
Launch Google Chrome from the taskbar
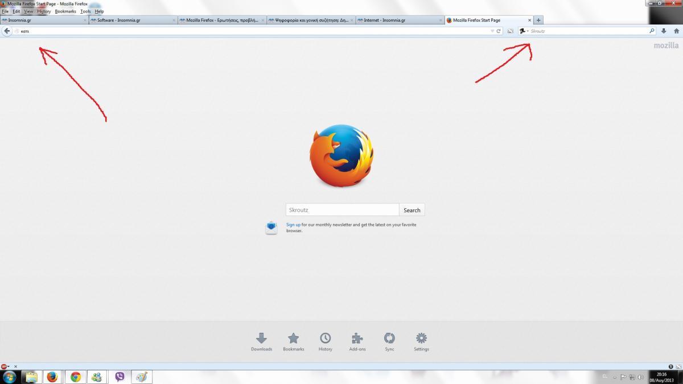point(75,377)
